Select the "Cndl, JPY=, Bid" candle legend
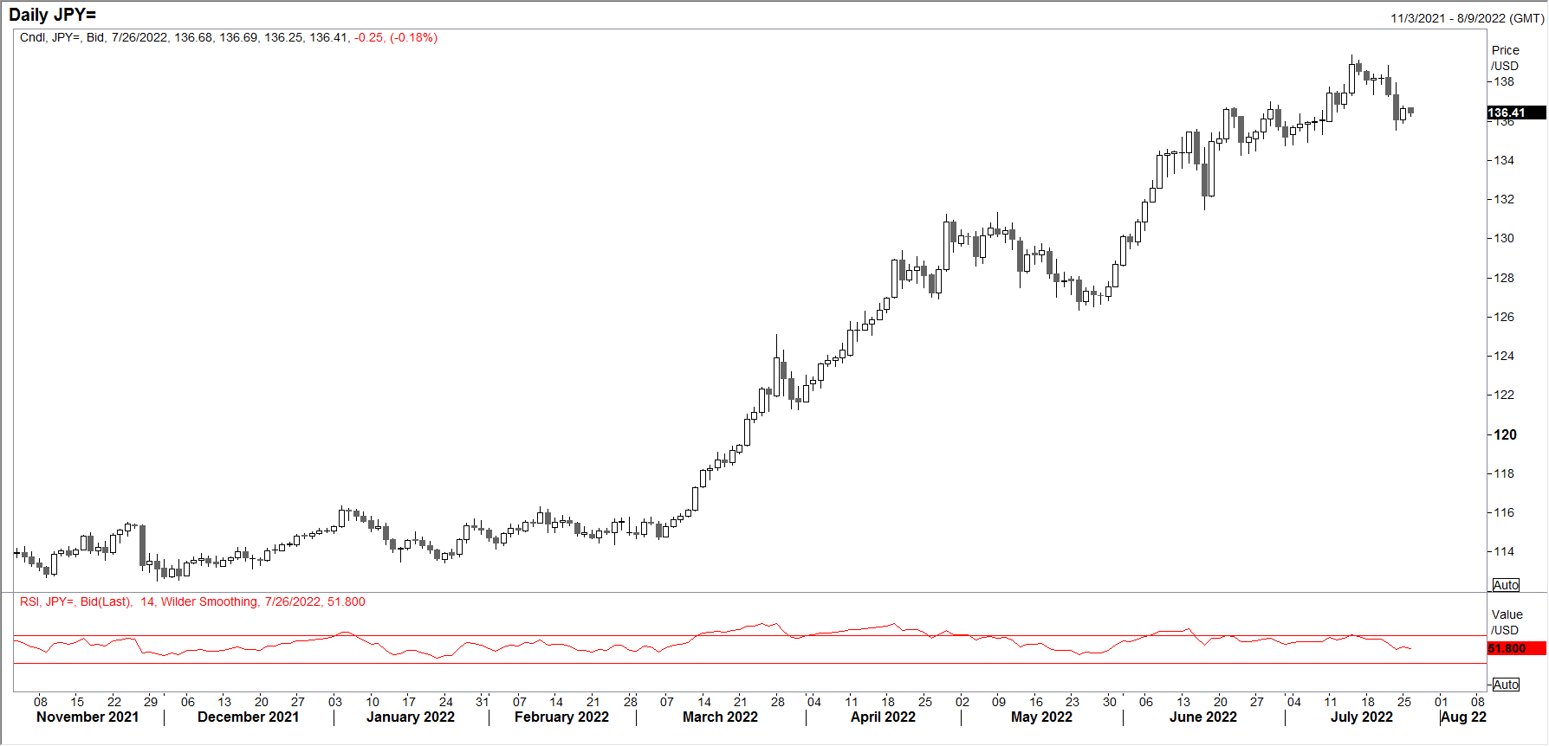1549x746 pixels. [62, 37]
